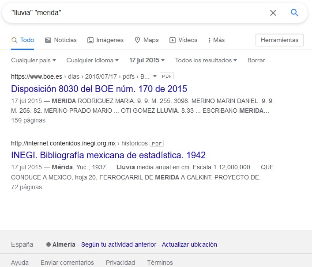Image resolution: width=312 pixels, height=267 pixels.
Task: Click Enviar comentarios in footer
Action: coord(67,263)
